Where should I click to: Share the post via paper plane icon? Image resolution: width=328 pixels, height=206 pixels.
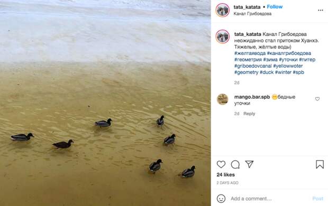coord(249,164)
